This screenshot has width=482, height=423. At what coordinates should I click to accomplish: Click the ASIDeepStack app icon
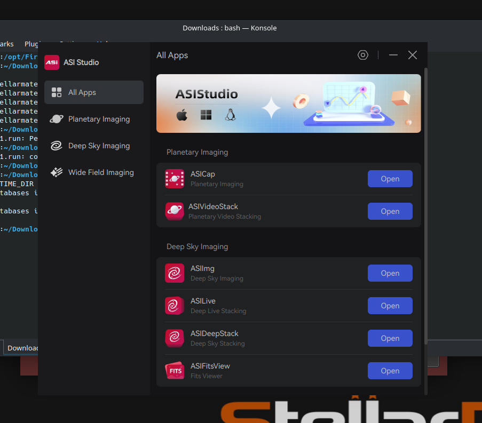tap(175, 338)
